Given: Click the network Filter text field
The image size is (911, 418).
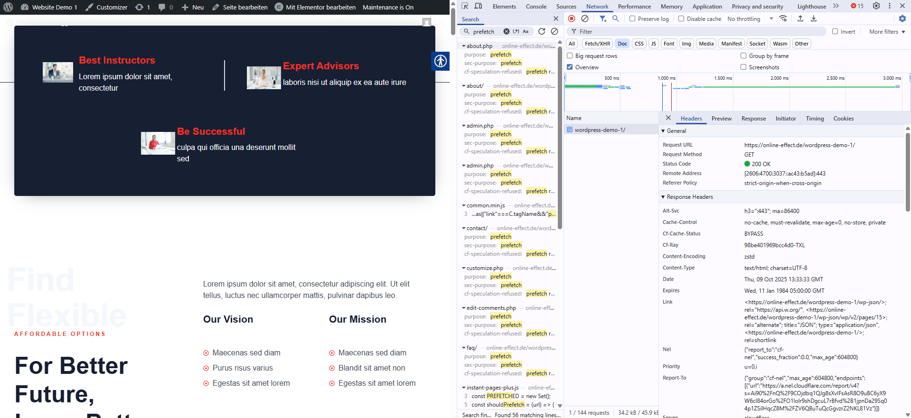Looking at the screenshot, I should (698, 32).
